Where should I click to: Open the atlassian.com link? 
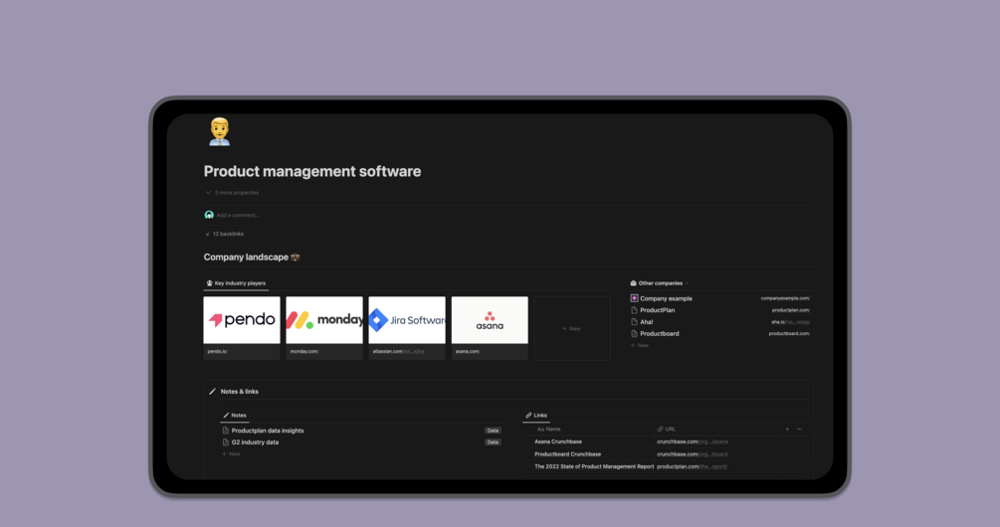point(398,351)
